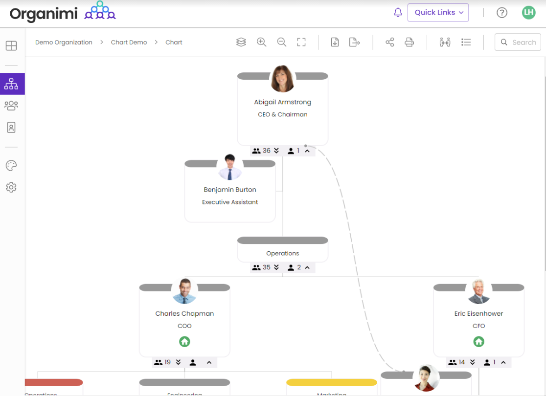
Task: Click the yellow Marketing department color bar
Action: coord(331,382)
